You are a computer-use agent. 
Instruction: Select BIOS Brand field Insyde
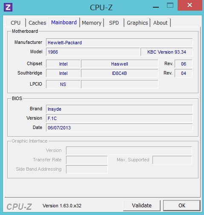119,109
